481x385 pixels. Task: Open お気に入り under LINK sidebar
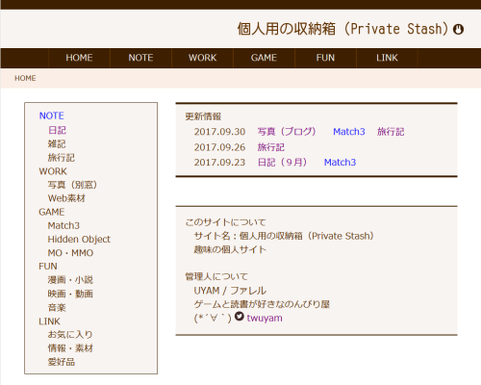[70, 334]
